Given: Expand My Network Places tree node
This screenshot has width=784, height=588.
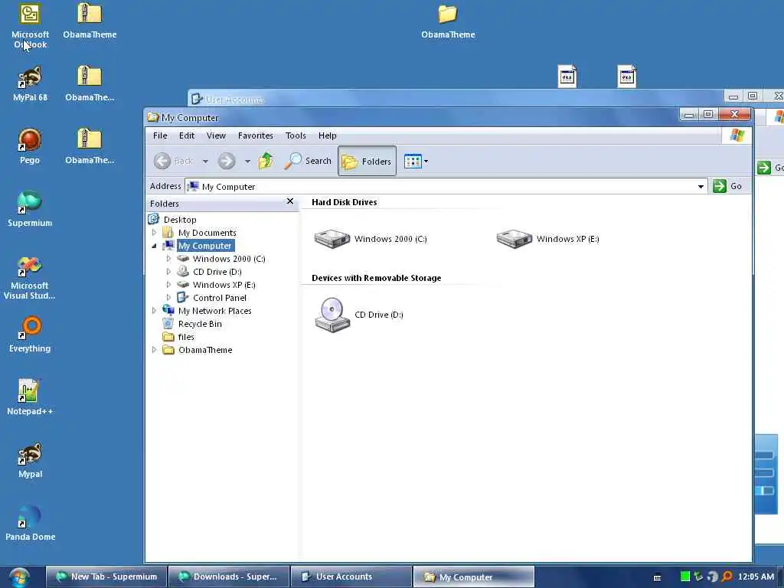Looking at the screenshot, I should coord(154,311).
